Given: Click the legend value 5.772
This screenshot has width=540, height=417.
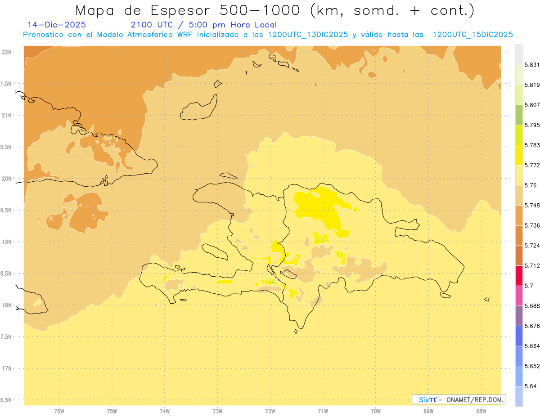Looking at the screenshot, I should pos(532,165).
